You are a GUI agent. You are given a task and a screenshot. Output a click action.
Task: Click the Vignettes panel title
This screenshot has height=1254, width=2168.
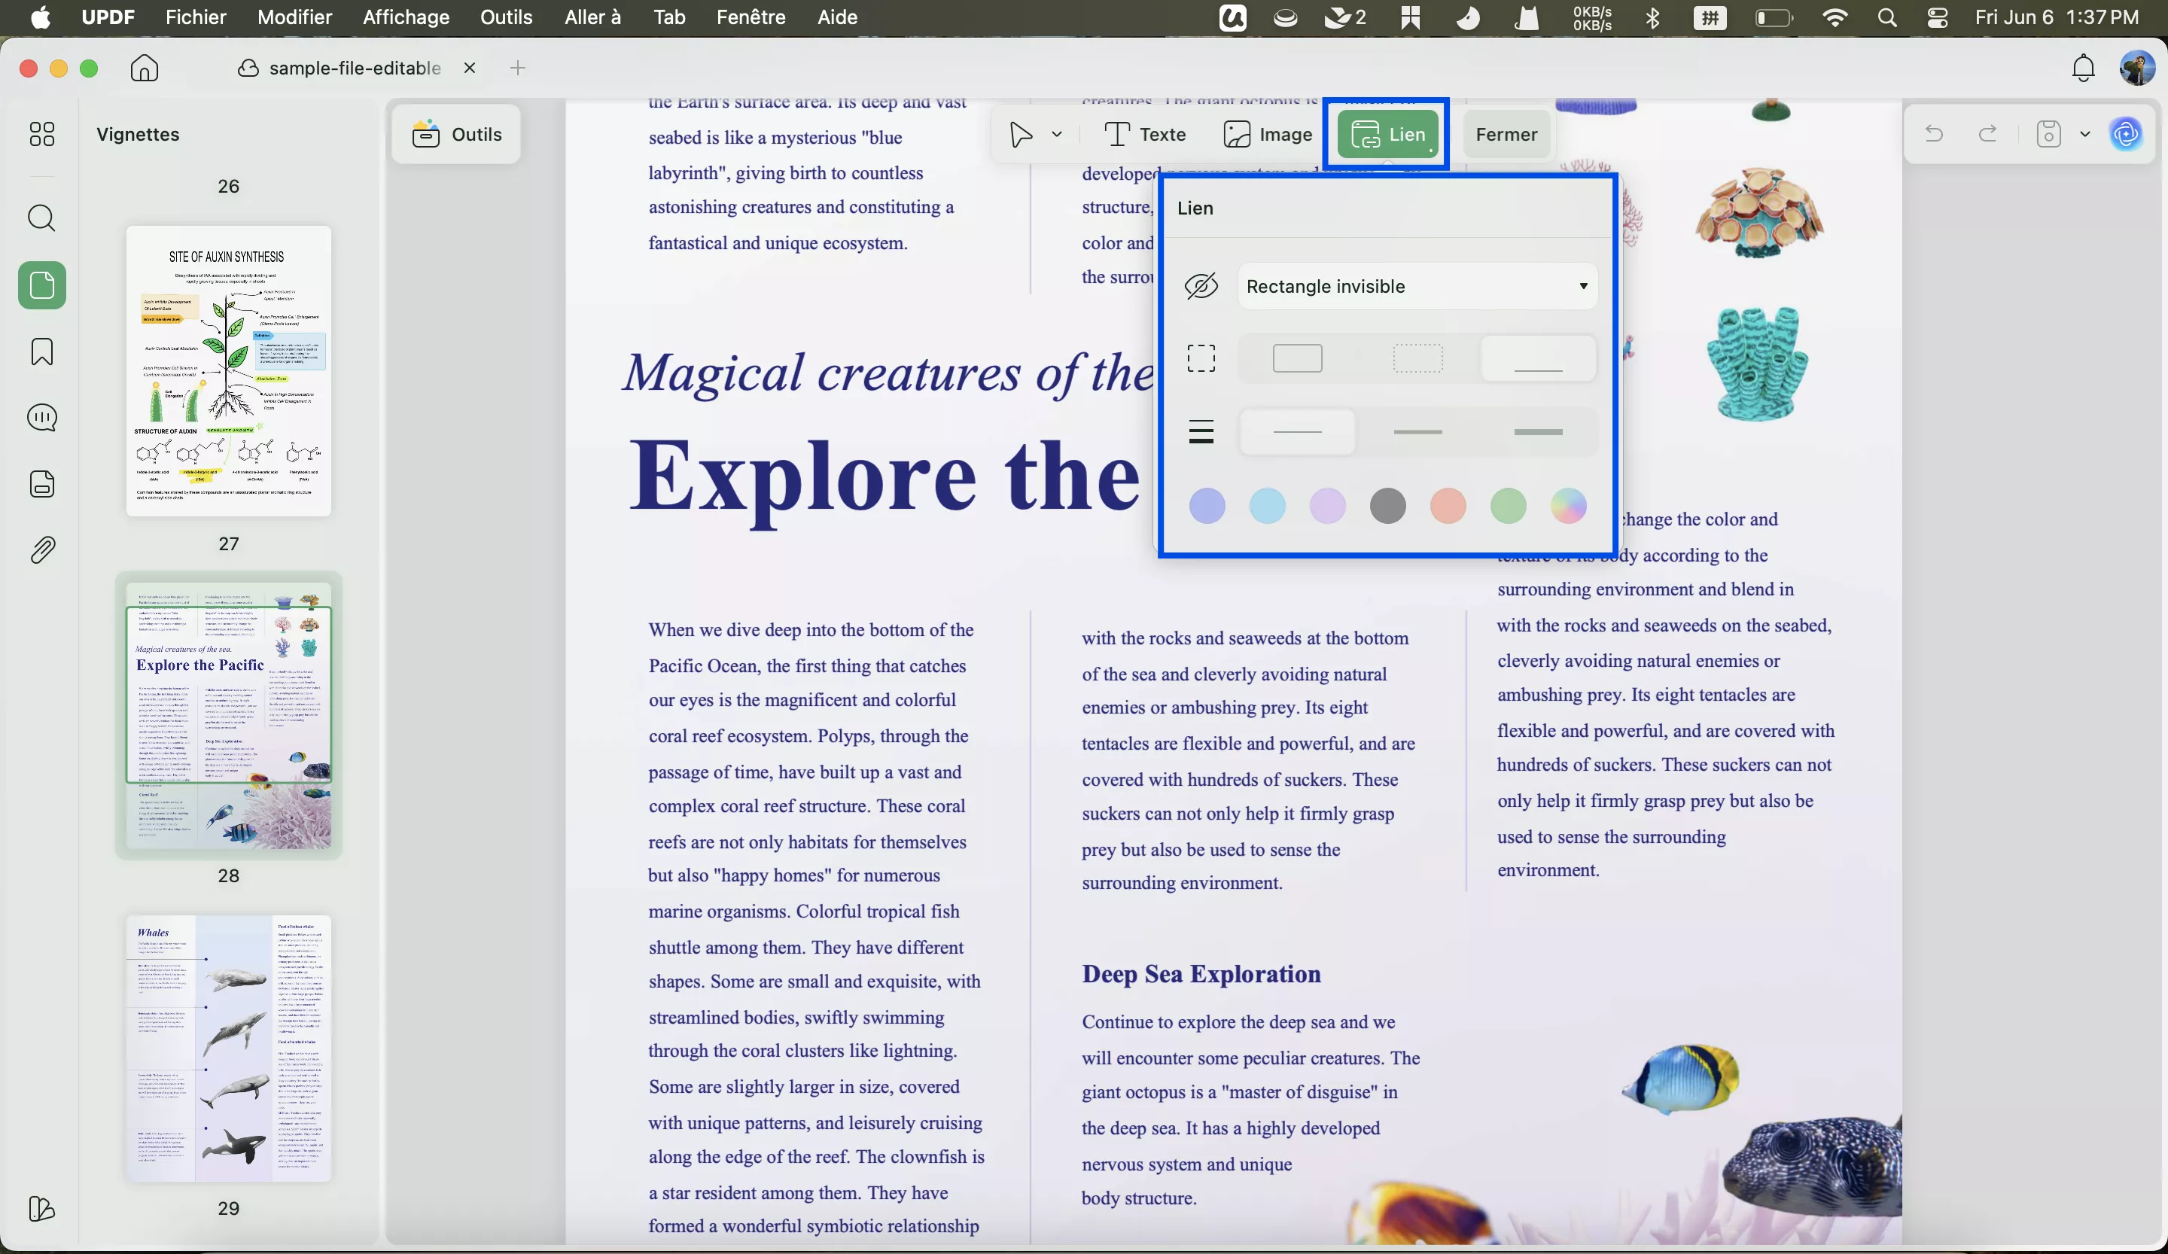[138, 134]
